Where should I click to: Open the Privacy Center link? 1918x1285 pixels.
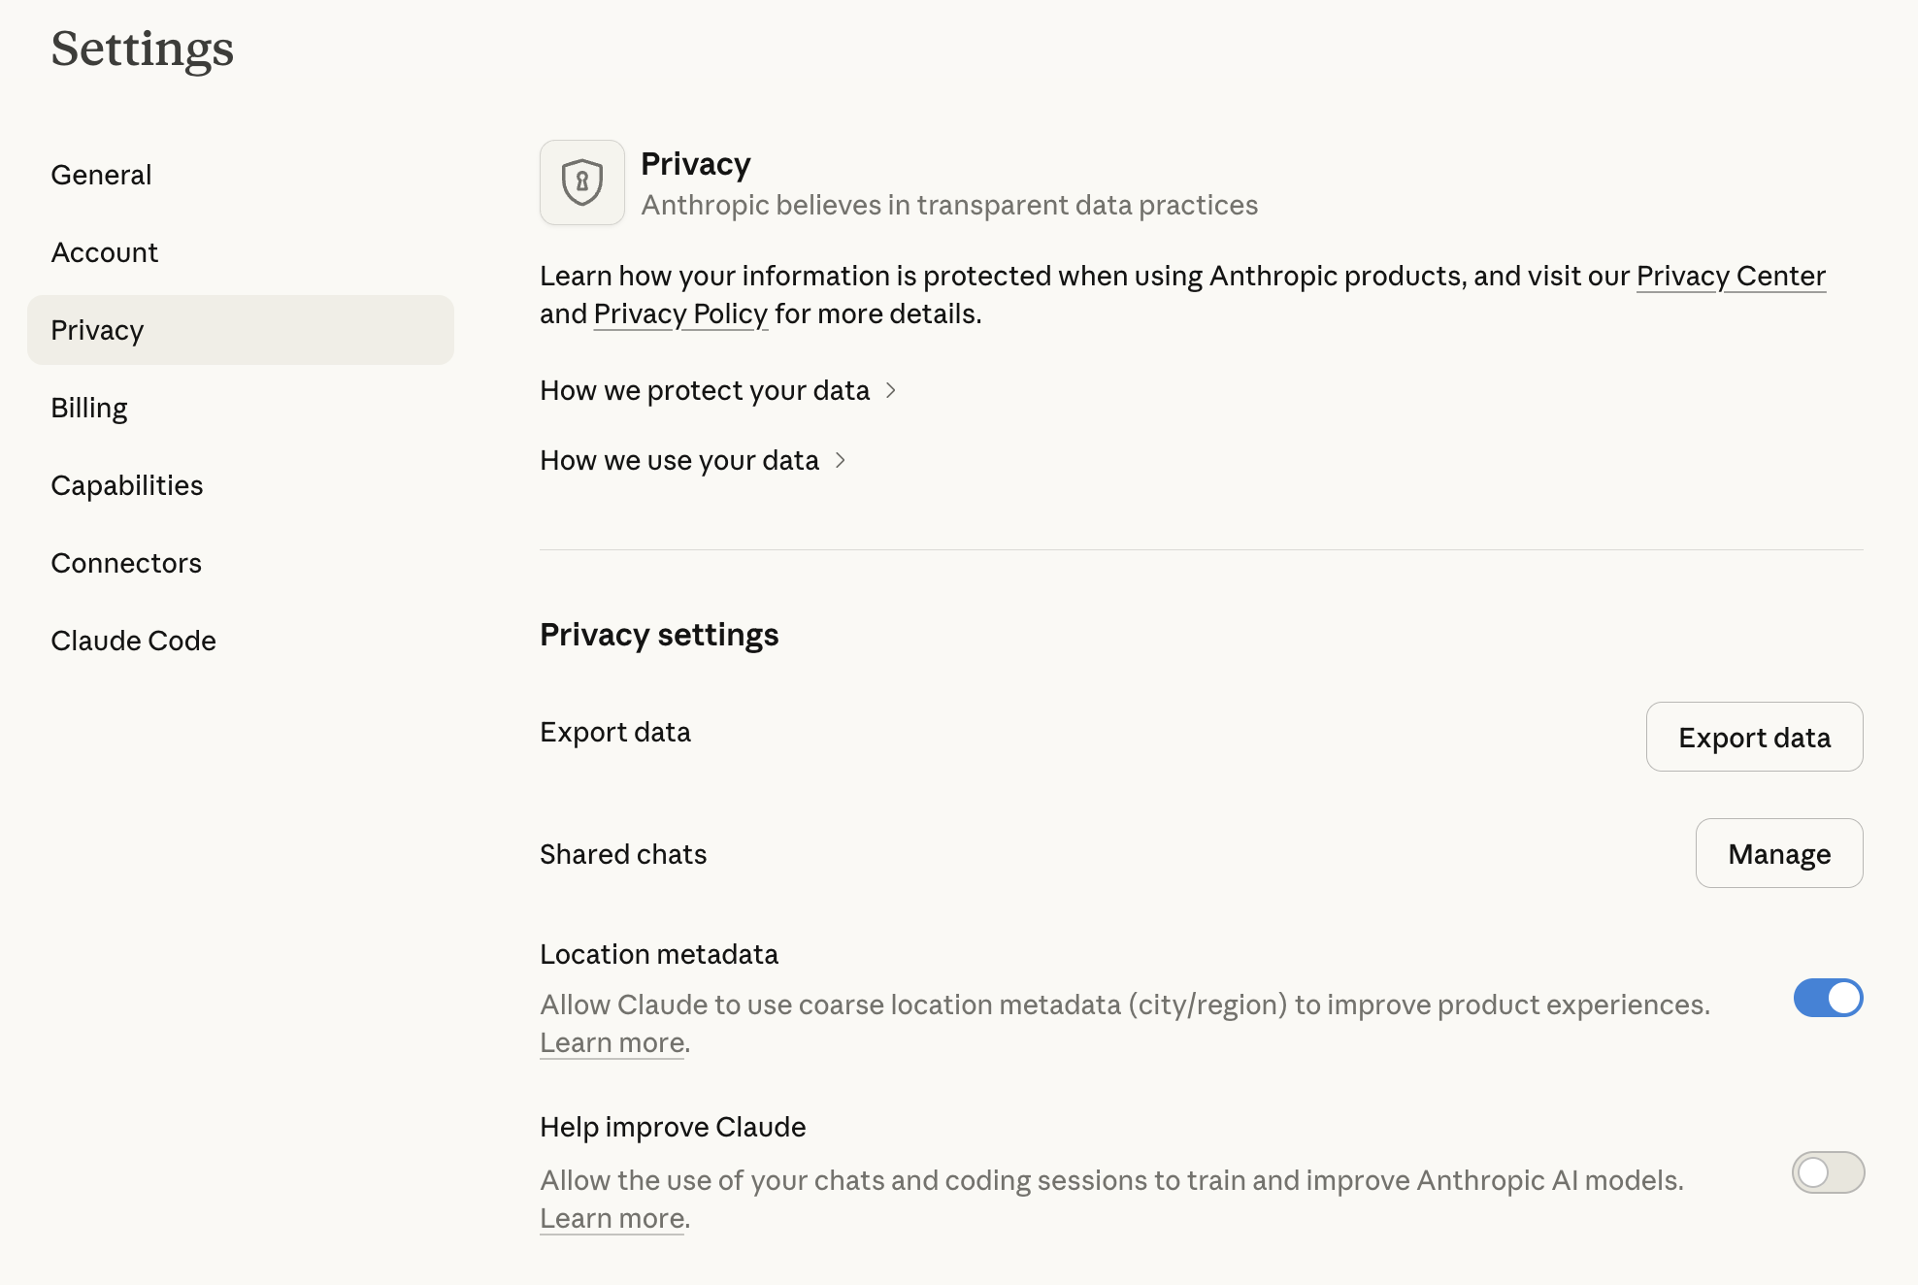click(x=1731, y=276)
